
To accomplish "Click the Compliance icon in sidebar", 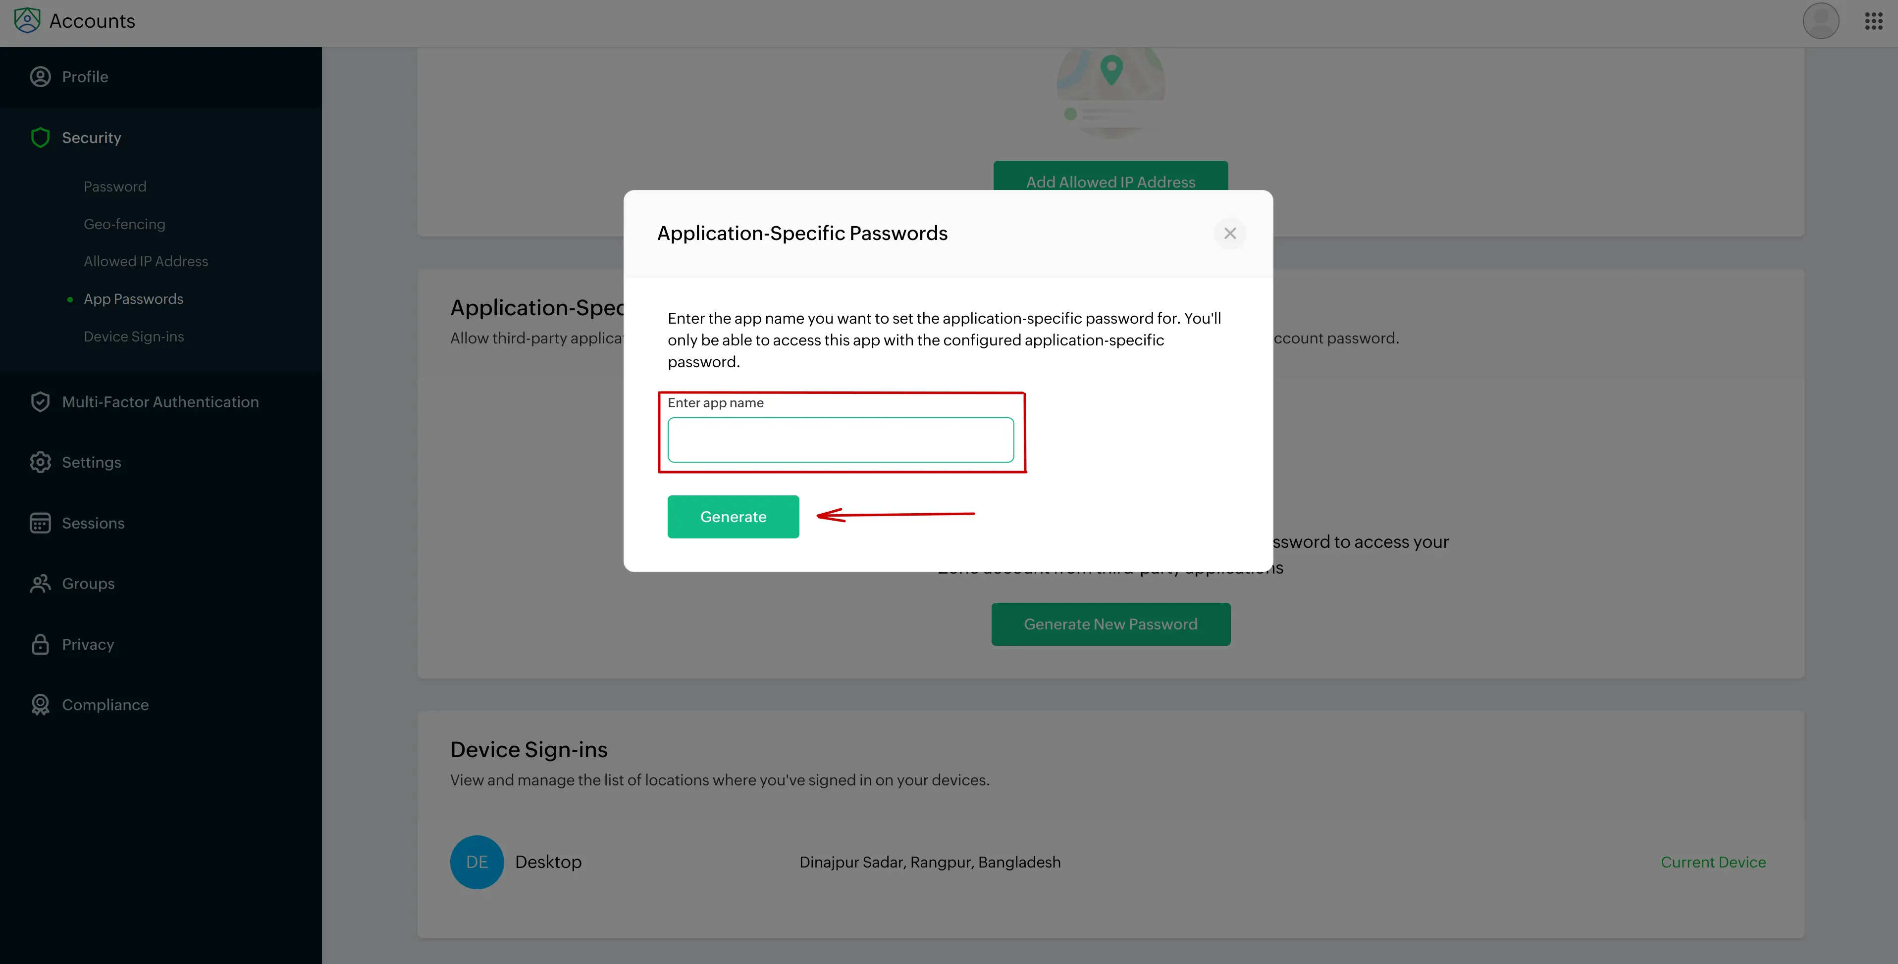I will [x=39, y=705].
